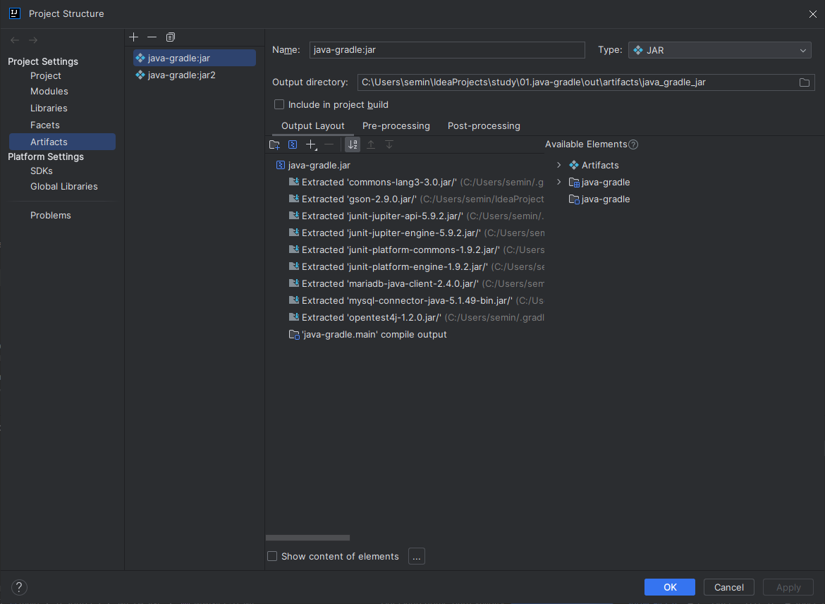Image resolution: width=825 pixels, height=604 pixels.
Task: Click compile output folder icon
Action: [x=294, y=334]
